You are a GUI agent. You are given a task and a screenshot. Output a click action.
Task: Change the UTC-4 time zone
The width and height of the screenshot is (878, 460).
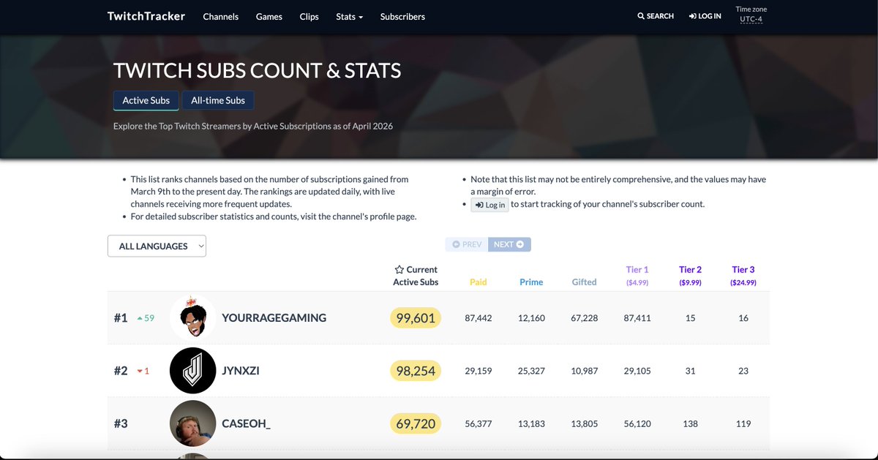point(751,19)
